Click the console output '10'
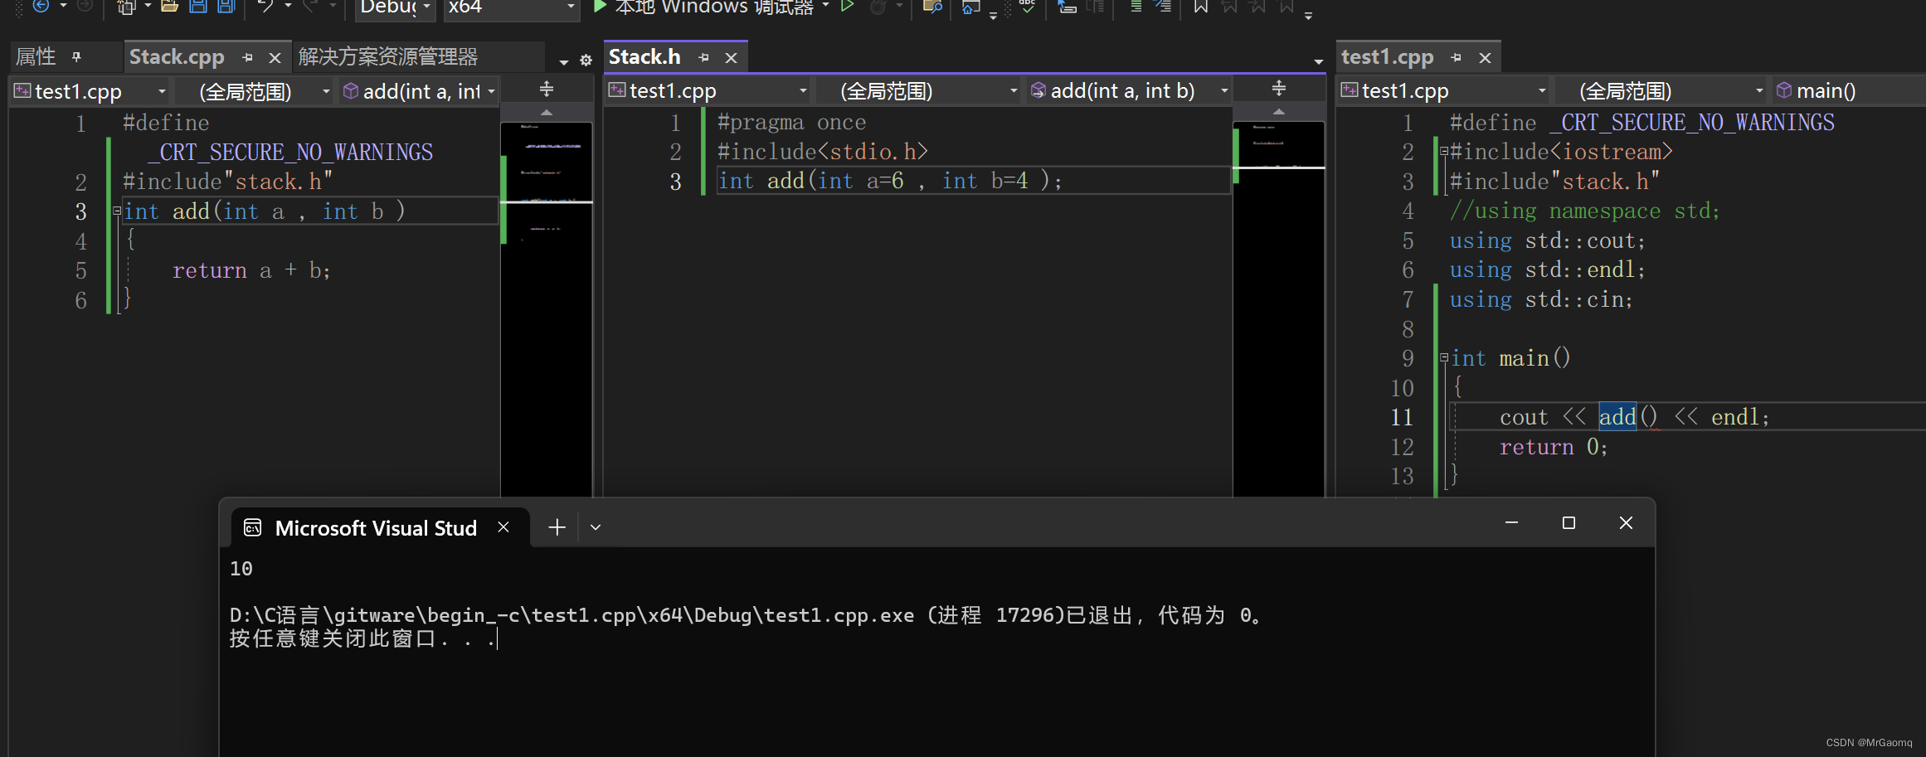The height and width of the screenshot is (757, 1926). 241,569
